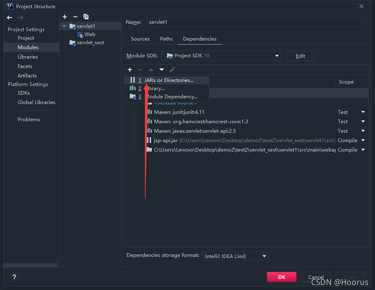The image size is (375, 290).
Task: Select Maven: javax.servlet:servlet-api:2.5 row
Action: 246,131
